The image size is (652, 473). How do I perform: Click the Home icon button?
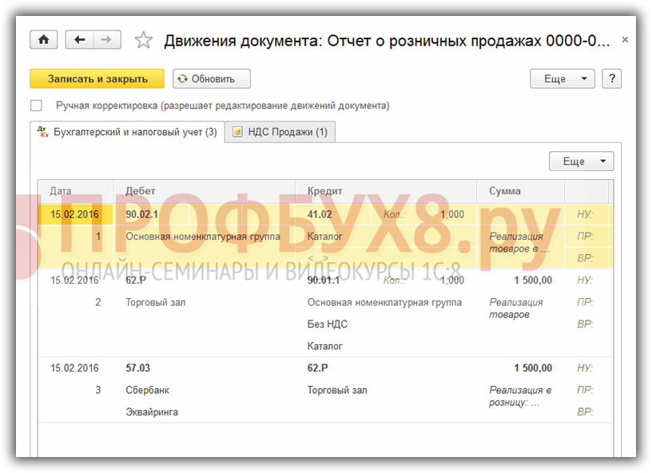(44, 40)
